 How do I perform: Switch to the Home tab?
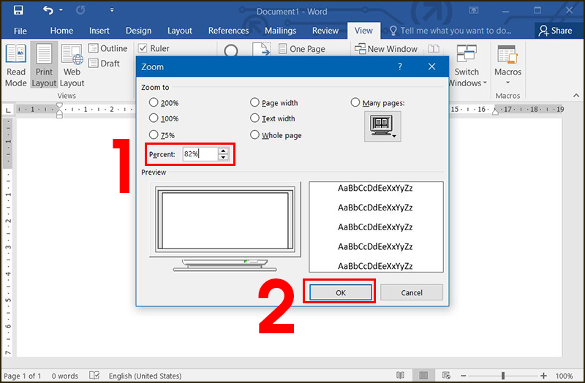click(61, 31)
